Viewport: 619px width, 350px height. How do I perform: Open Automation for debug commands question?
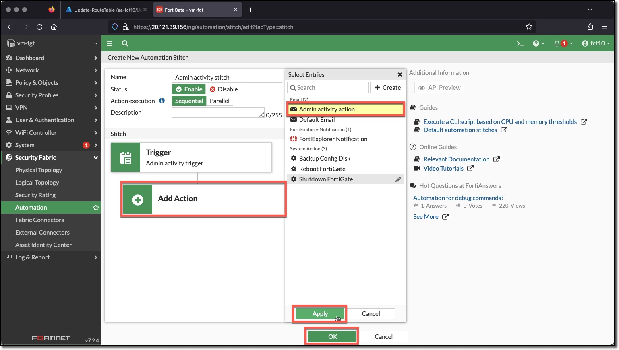point(458,198)
